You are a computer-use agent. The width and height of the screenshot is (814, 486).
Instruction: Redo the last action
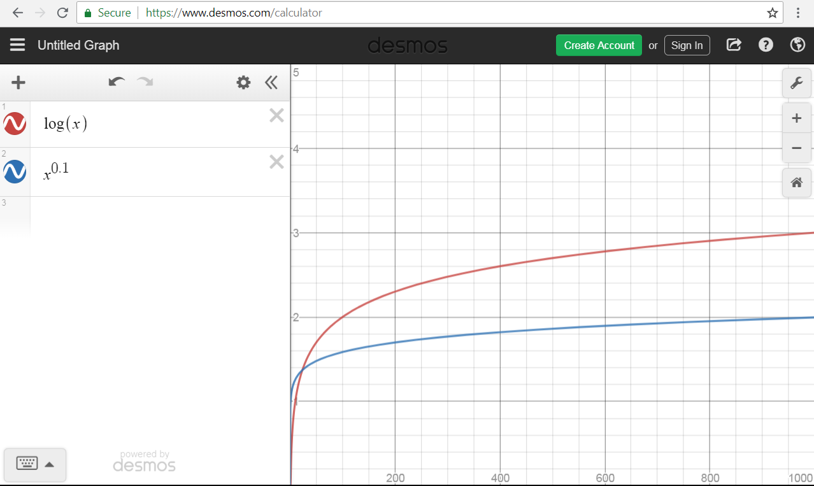(145, 82)
